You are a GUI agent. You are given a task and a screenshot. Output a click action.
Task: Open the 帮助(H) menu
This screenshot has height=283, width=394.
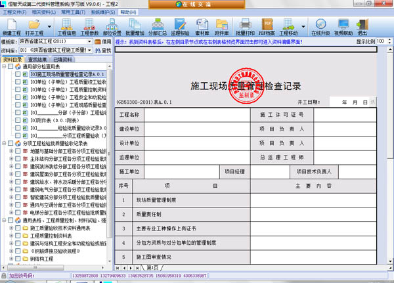pos(128,12)
